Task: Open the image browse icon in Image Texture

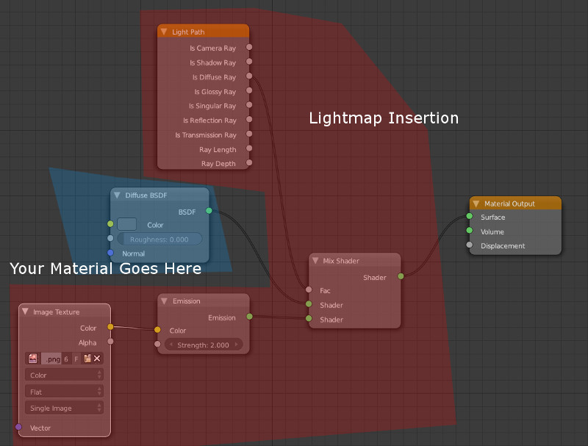Action: point(32,359)
